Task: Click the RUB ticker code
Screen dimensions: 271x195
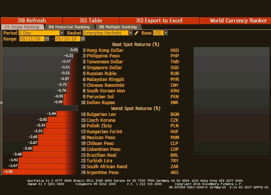Action: 175,74
